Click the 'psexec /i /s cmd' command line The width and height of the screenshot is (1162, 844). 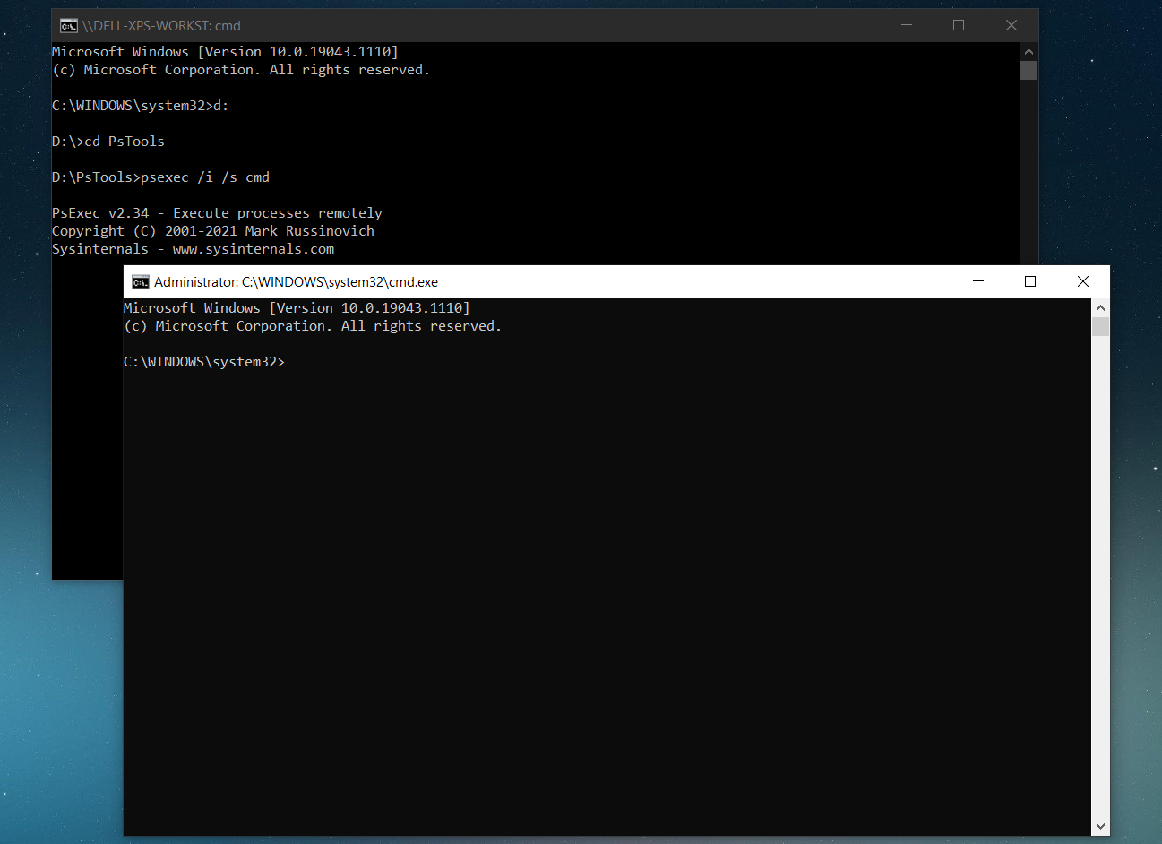205,177
